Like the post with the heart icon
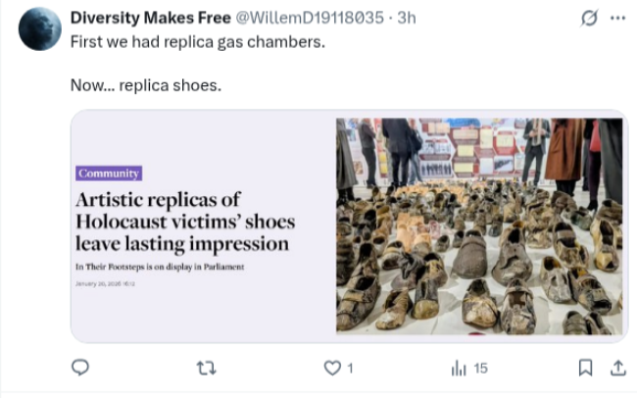 tap(332, 368)
